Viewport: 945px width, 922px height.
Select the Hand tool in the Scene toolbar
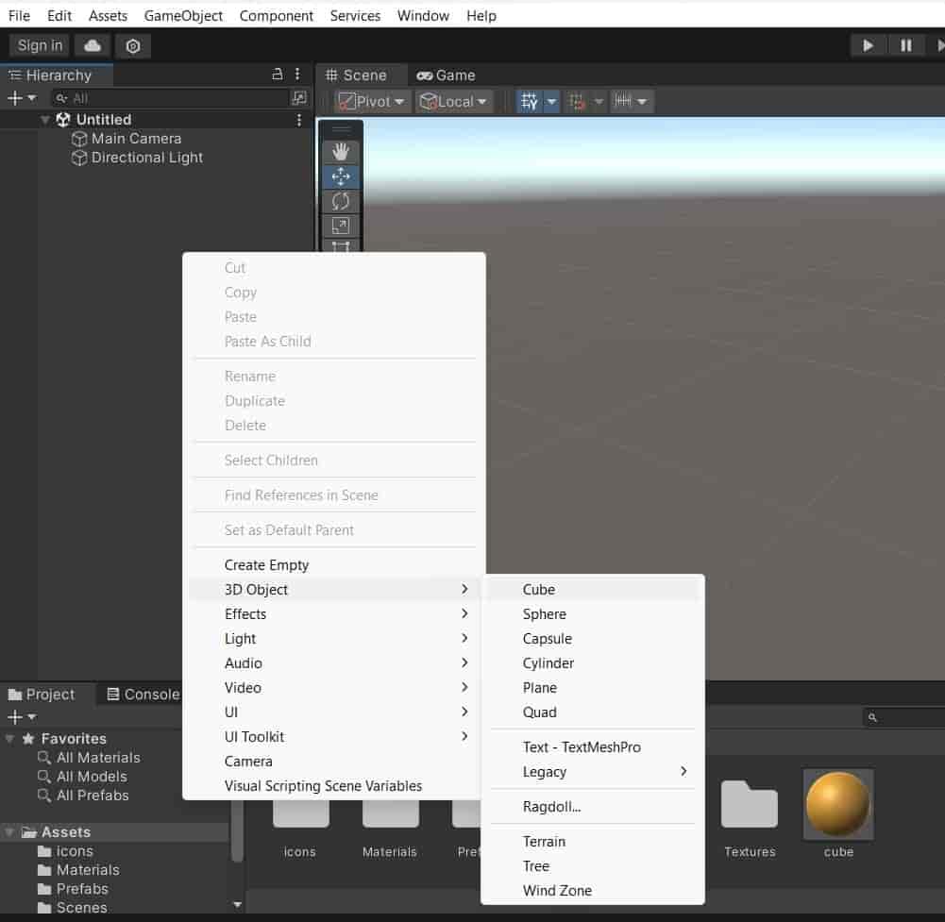click(x=340, y=150)
